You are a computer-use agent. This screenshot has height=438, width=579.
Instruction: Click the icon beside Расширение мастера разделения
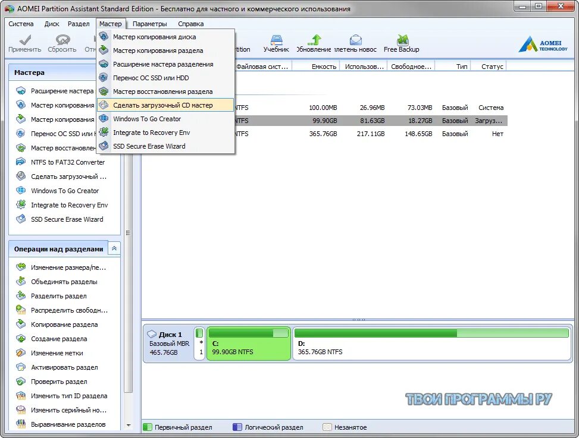tap(104, 64)
